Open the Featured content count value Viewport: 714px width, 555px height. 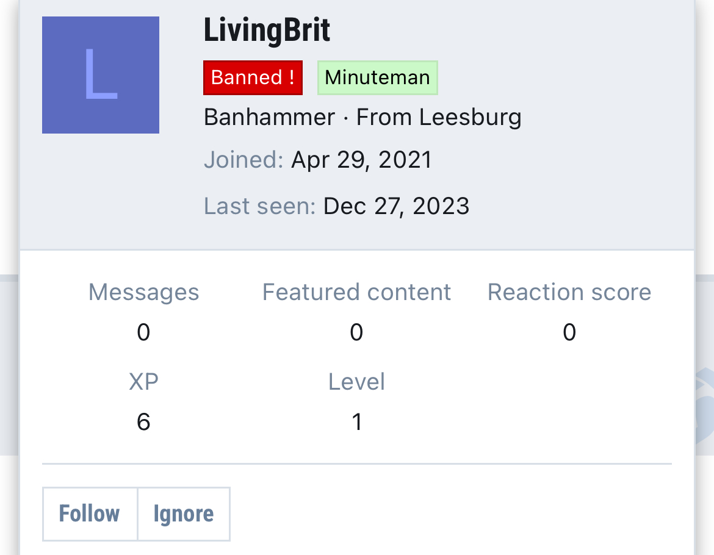(x=356, y=332)
